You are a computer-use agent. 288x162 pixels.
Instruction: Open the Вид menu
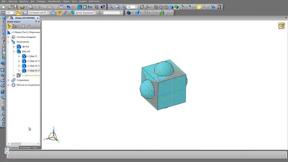(32, 1)
